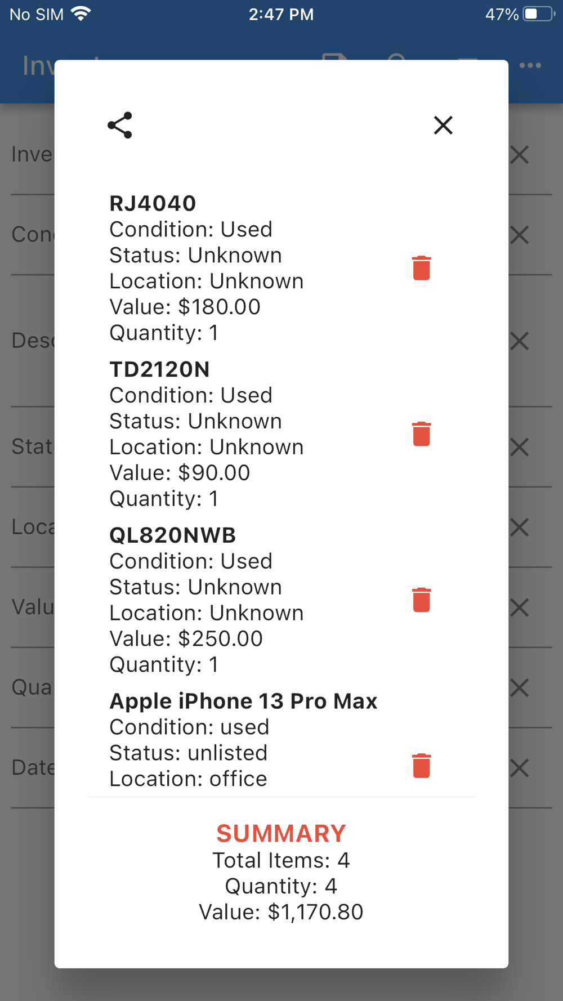Clear the Date field using its X
Screen dimensions: 563x1001
click(519, 768)
